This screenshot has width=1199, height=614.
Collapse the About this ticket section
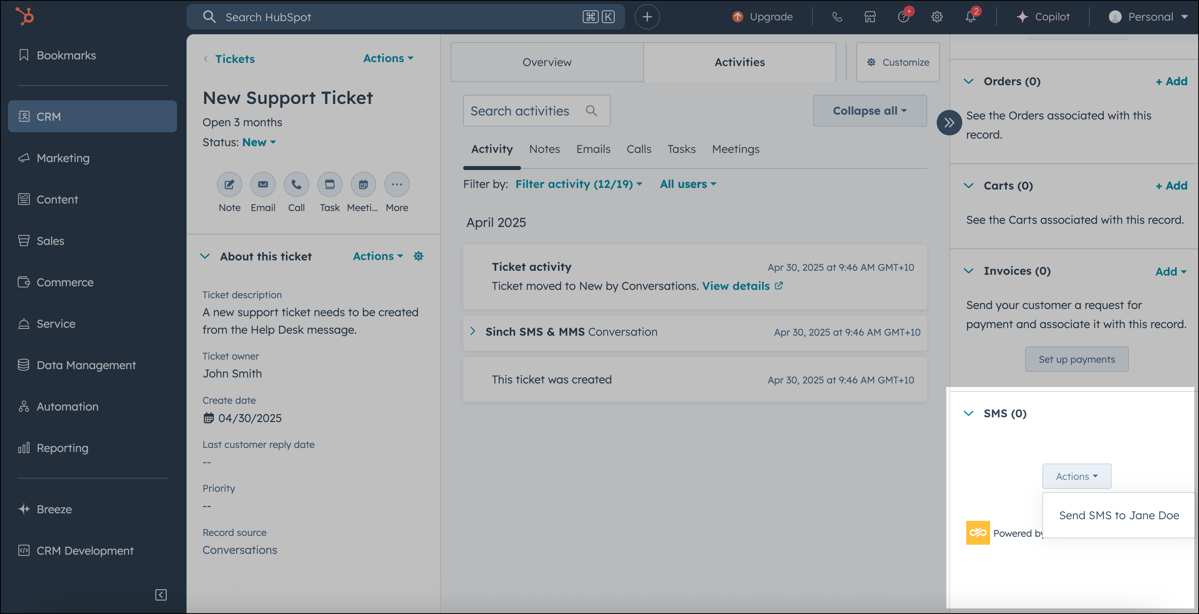pos(206,256)
